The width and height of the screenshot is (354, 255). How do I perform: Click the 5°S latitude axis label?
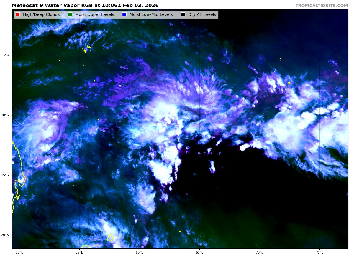point(6,55)
